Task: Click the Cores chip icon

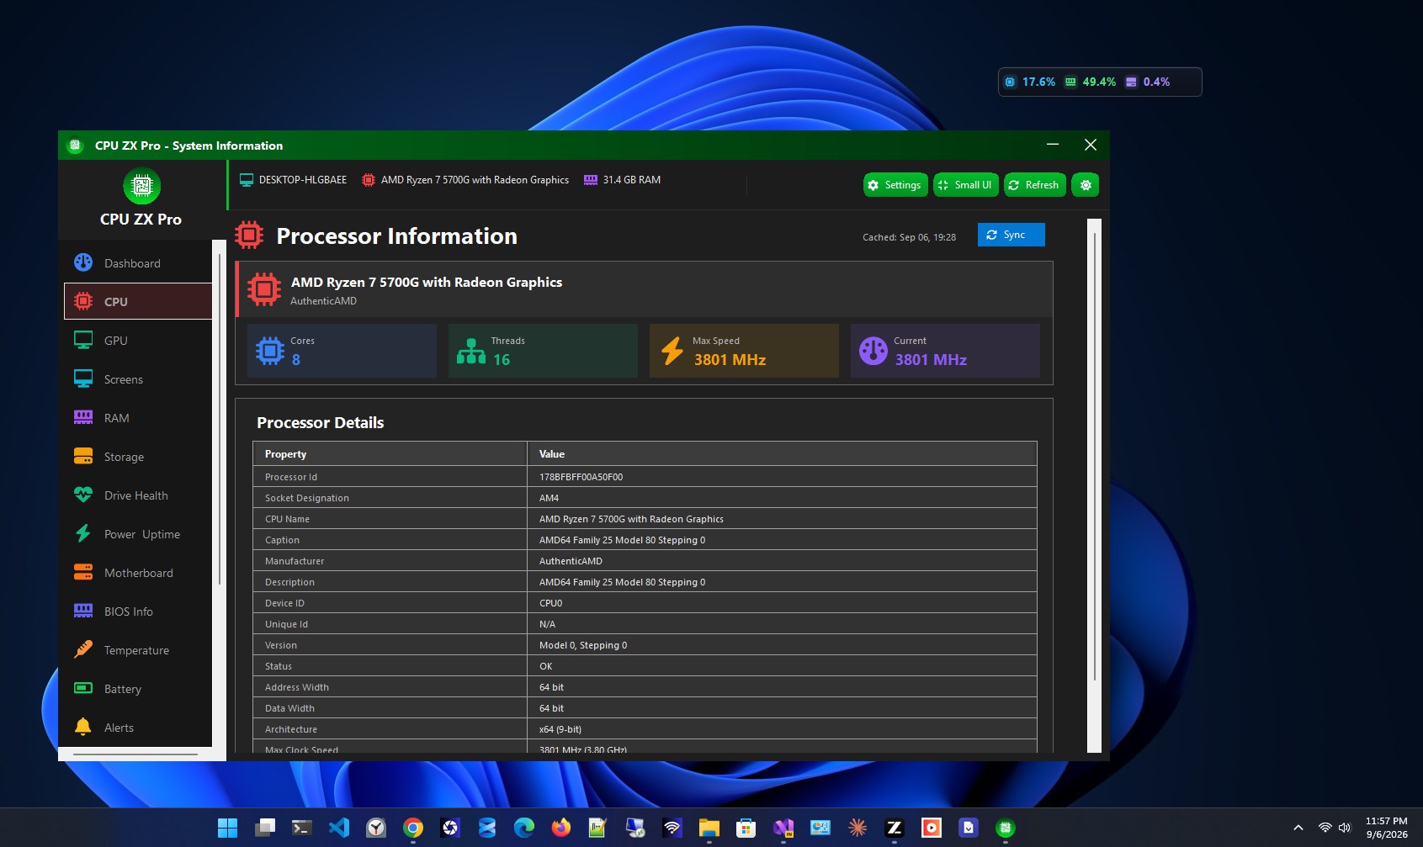Action: pos(270,350)
